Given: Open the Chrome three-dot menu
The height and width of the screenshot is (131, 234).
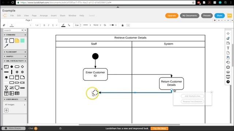Looking at the screenshot, I should [231, 3].
